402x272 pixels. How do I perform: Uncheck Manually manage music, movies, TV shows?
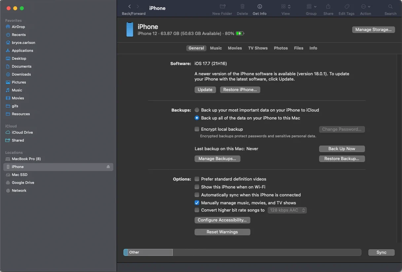tap(197, 203)
